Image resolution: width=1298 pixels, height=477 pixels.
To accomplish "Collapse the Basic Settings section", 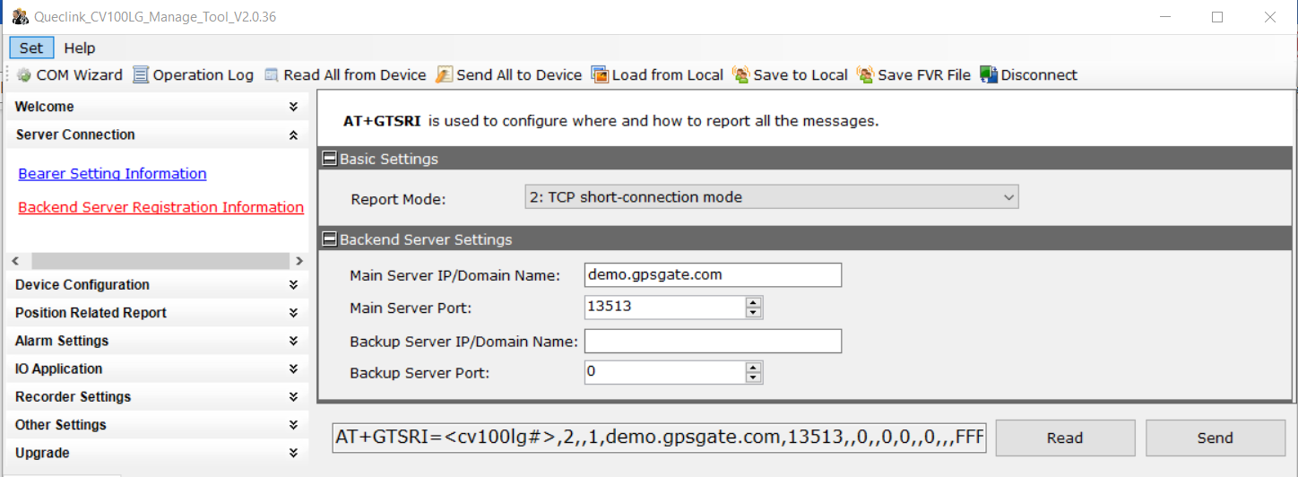I will point(329,159).
